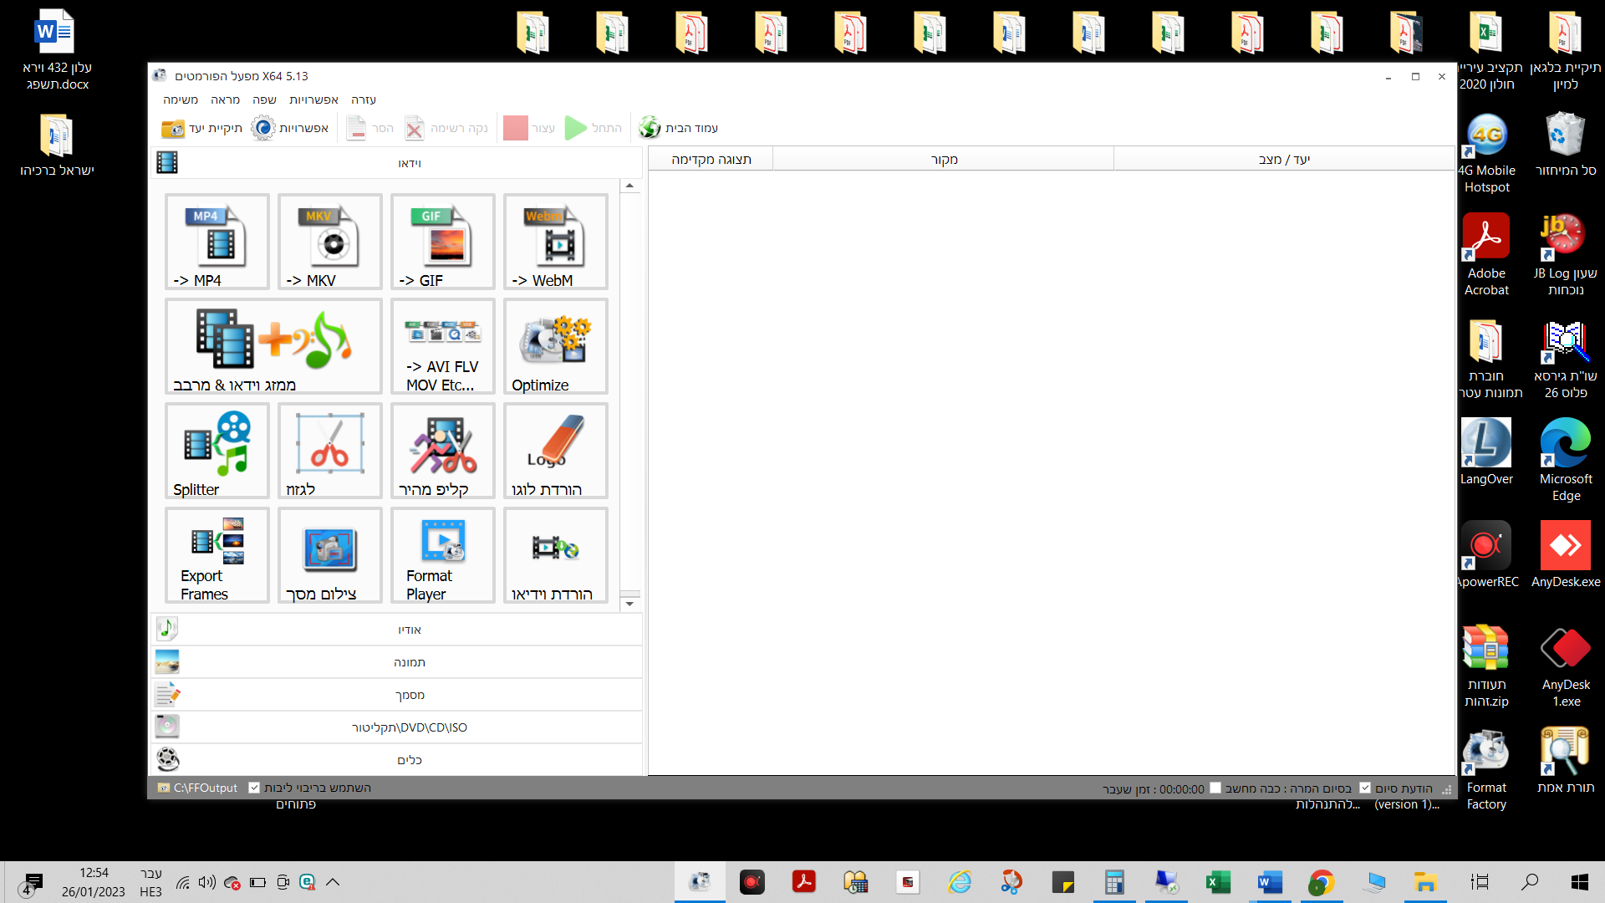Open the עזרה menu

(x=363, y=99)
